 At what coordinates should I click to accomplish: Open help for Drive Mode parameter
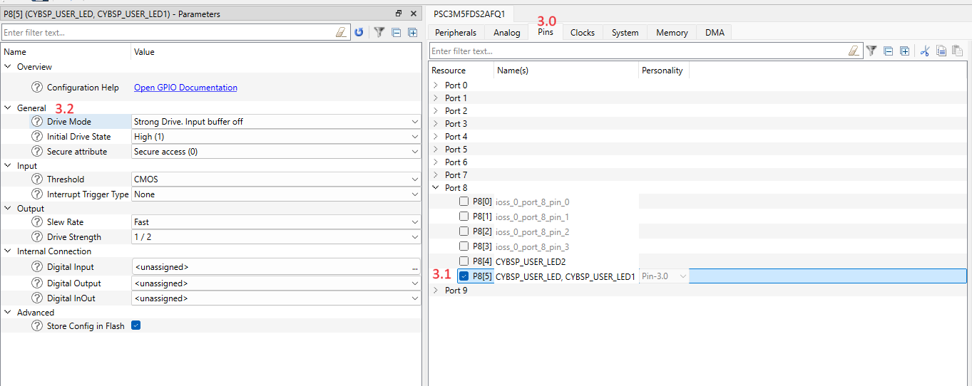click(x=37, y=122)
